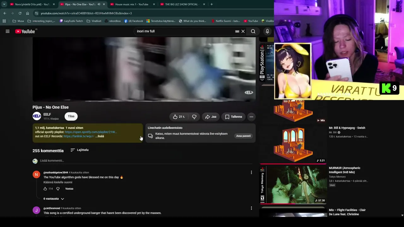Close the Nora tab
The width and height of the screenshot is (404, 227).
pos(54,4)
